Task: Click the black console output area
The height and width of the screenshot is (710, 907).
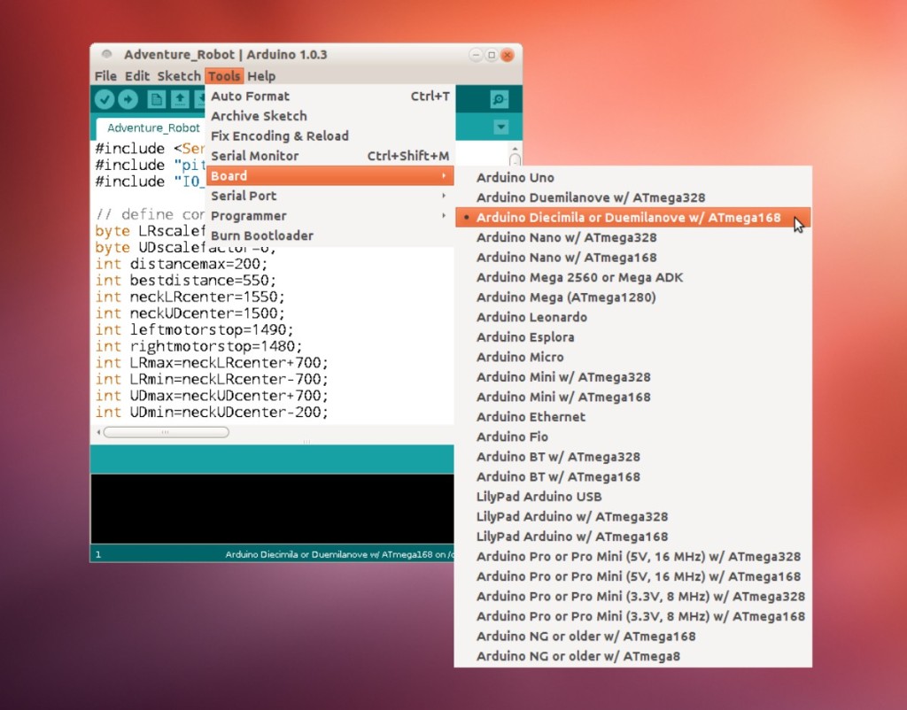Action: (273, 509)
